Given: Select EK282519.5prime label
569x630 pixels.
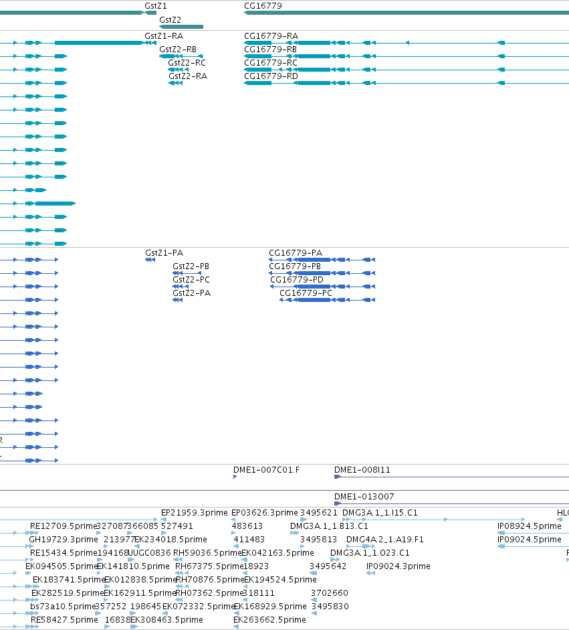Looking at the screenshot, I should tap(68, 593).
